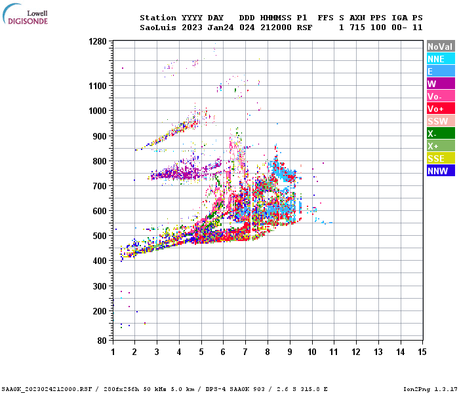Click frequency axis label 12
Image resolution: width=459 pixels, height=393 pixels.
point(356,352)
